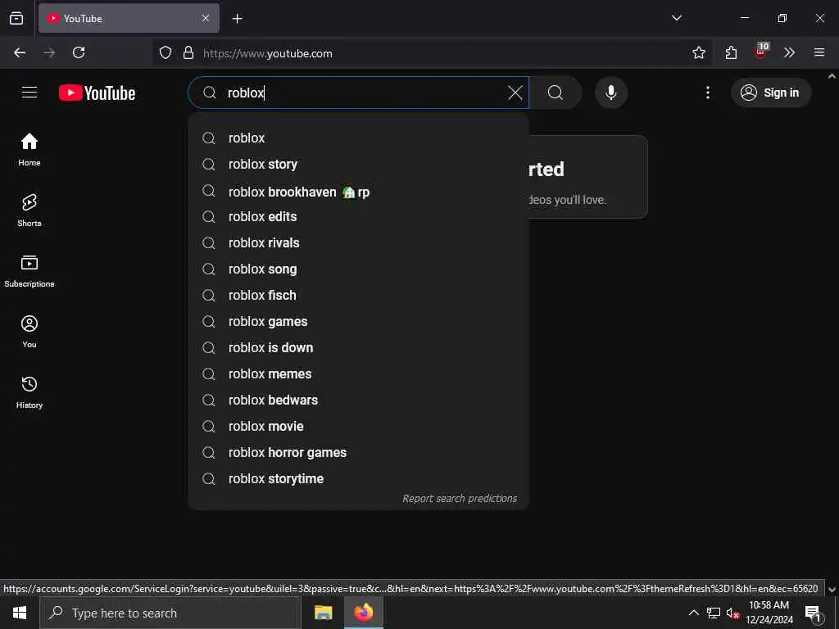Open the Firefox View icon
839x629 pixels.
coord(16,18)
